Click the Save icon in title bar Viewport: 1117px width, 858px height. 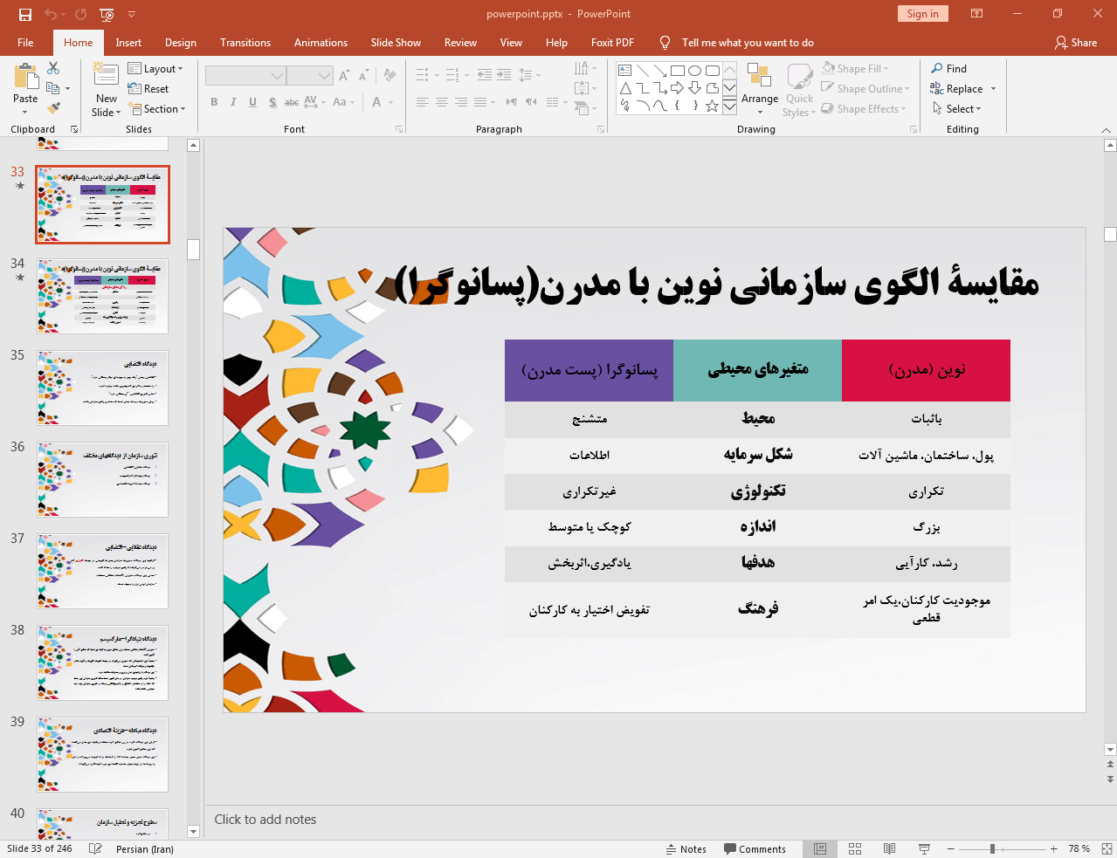tap(25, 14)
